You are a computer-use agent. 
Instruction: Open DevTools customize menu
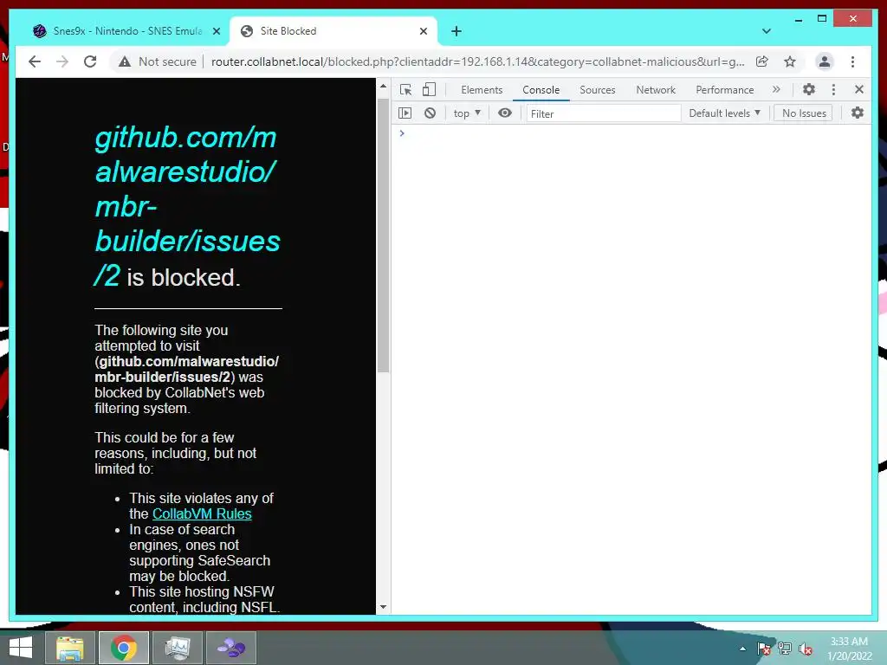coord(833,89)
